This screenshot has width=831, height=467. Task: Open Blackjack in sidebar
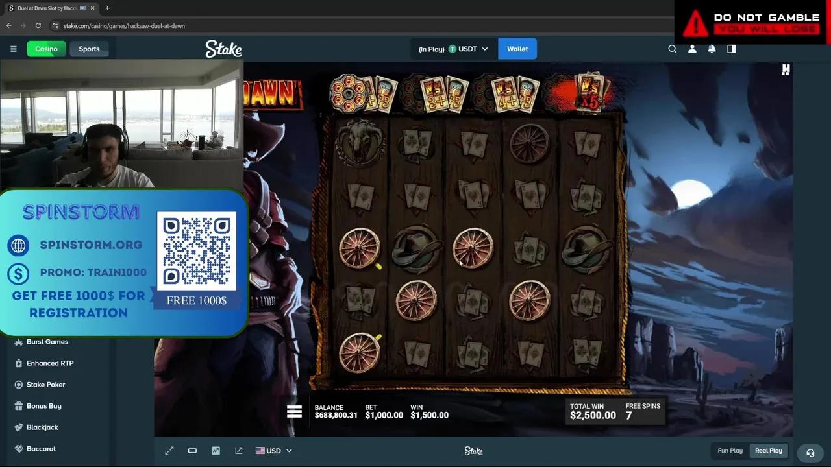coord(42,427)
